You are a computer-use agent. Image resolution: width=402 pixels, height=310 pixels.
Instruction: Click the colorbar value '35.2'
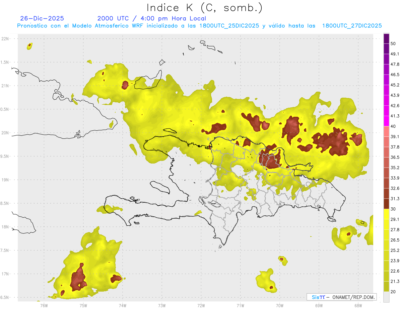pos(395,168)
